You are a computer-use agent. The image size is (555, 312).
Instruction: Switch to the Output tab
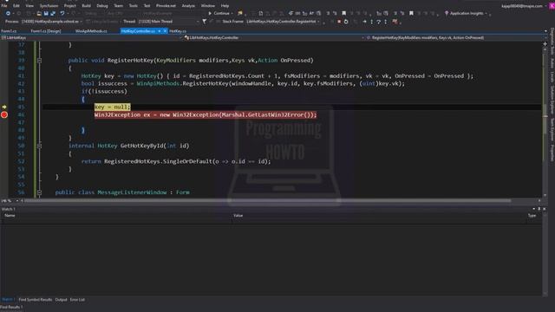coord(61,300)
